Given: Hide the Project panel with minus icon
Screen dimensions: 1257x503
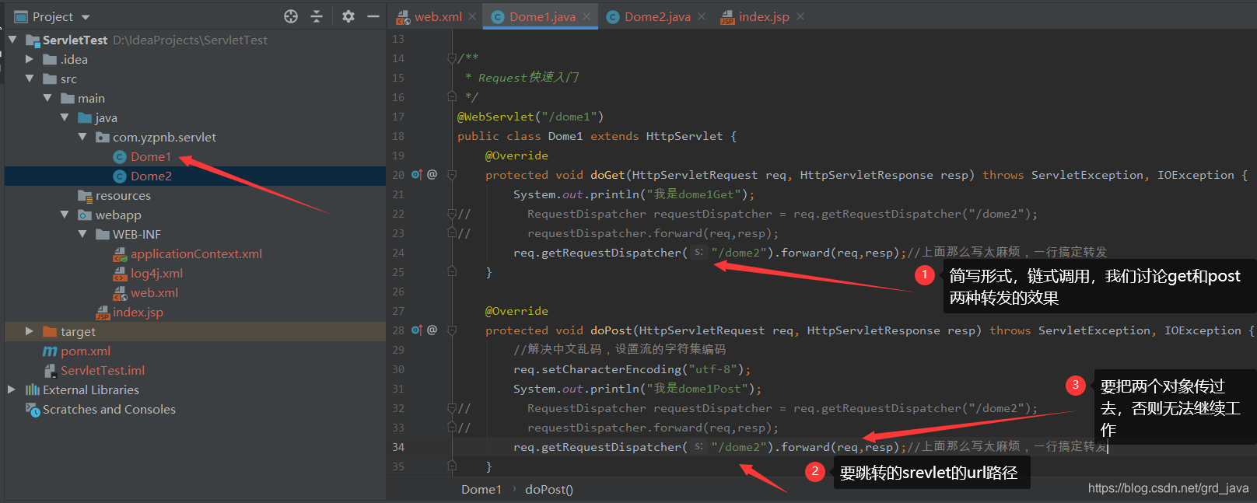Looking at the screenshot, I should click(x=373, y=16).
